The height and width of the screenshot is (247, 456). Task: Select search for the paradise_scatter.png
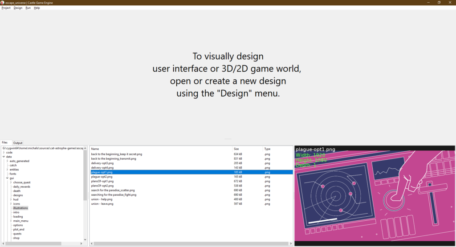pos(113,190)
